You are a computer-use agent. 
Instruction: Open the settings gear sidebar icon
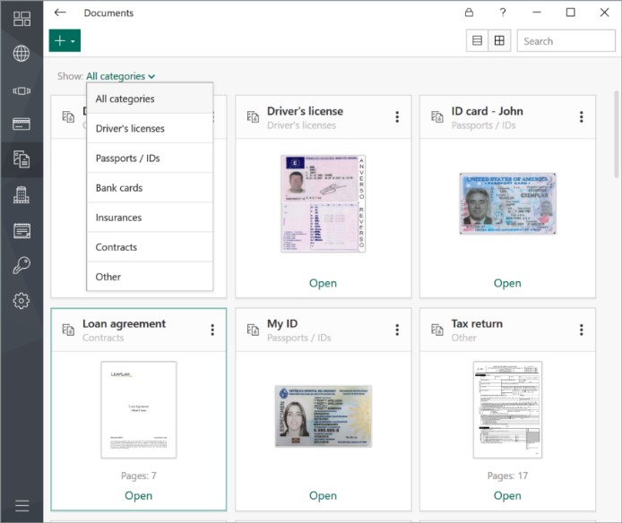[x=22, y=301]
